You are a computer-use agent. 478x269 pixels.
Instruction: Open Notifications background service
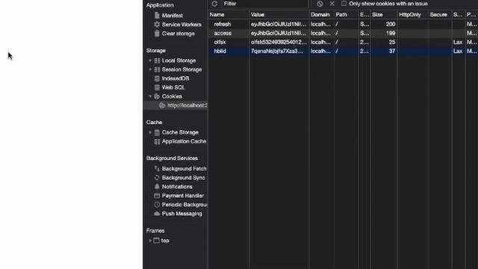(177, 187)
